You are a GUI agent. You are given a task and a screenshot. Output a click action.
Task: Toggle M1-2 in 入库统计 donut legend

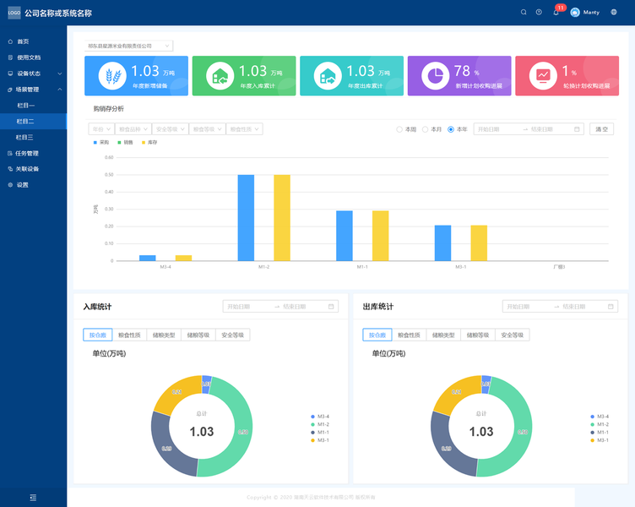[x=320, y=424]
